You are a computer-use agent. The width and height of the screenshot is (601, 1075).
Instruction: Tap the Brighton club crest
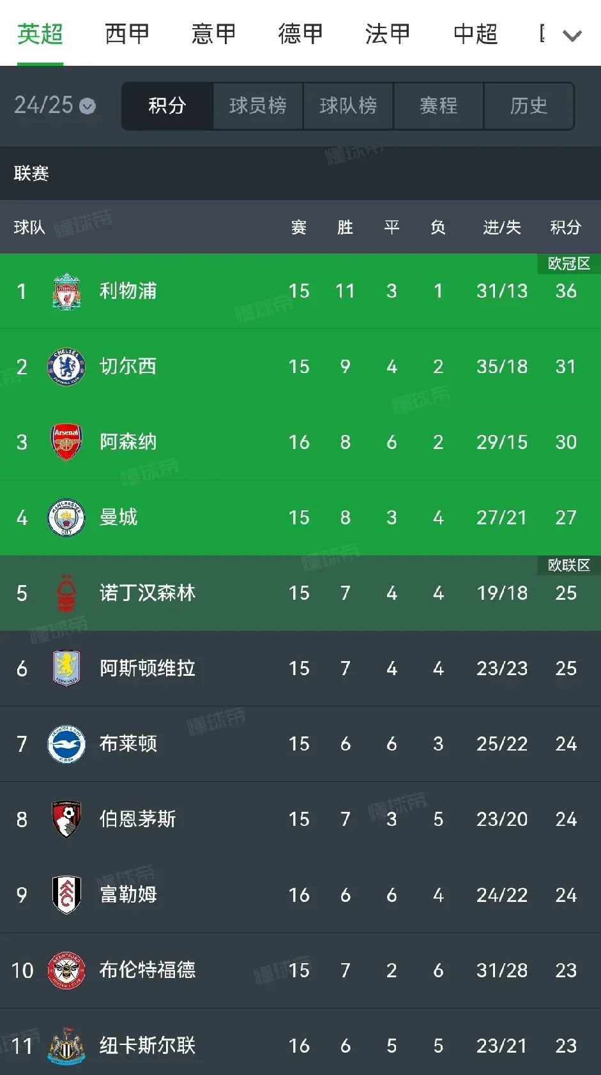66,744
